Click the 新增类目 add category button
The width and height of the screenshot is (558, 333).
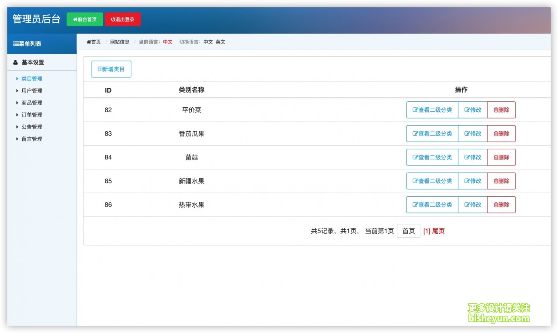(111, 69)
